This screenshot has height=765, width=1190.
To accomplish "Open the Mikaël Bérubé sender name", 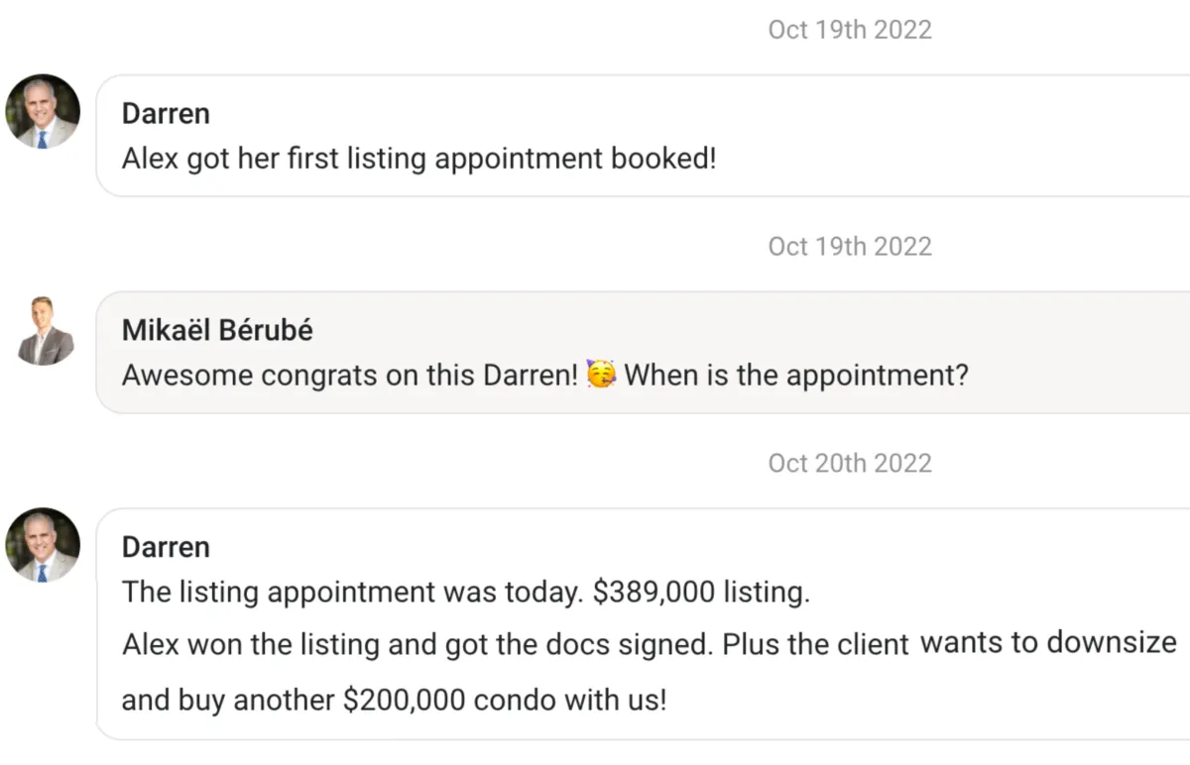I will point(217,330).
